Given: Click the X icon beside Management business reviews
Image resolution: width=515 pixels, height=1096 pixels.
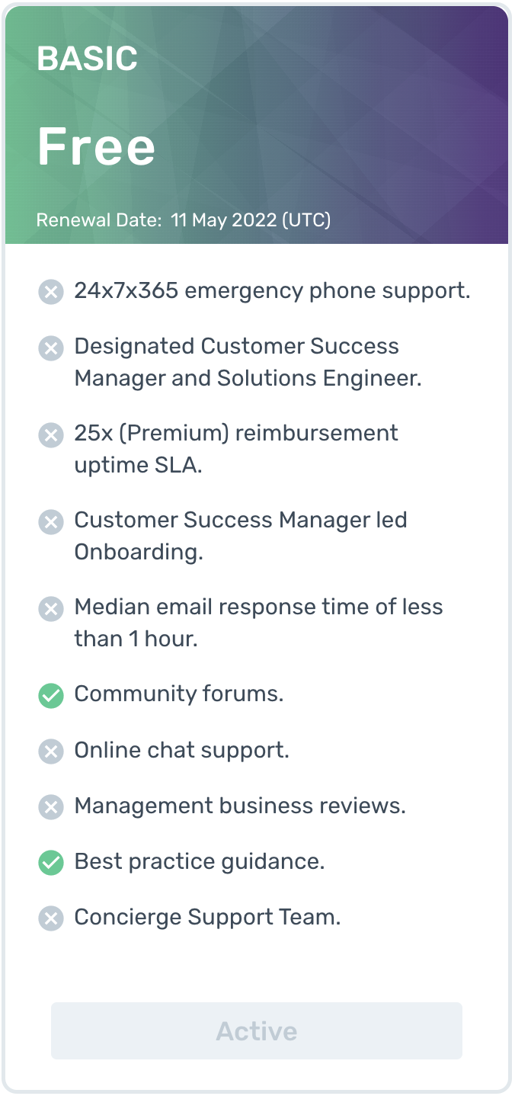Looking at the screenshot, I should click(x=51, y=807).
